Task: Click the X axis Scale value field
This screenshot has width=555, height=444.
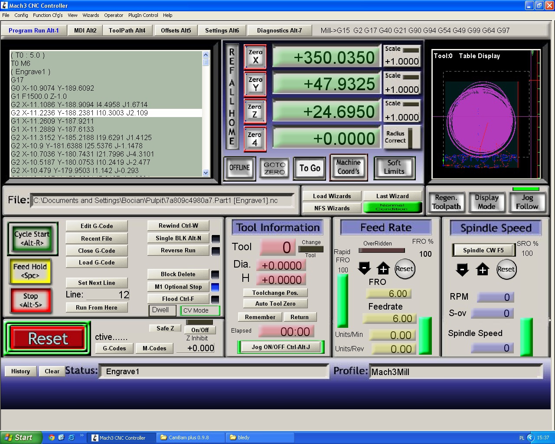Action: 402,61
